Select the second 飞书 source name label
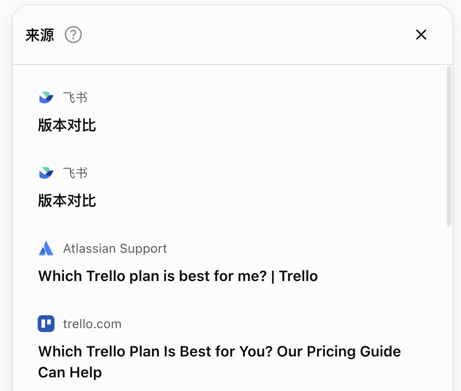This screenshot has height=391, width=461. point(75,173)
